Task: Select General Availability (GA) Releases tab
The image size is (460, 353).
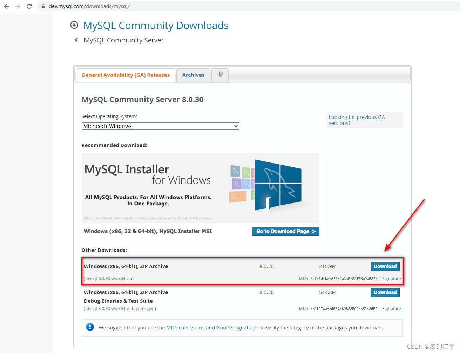Action: [126, 75]
